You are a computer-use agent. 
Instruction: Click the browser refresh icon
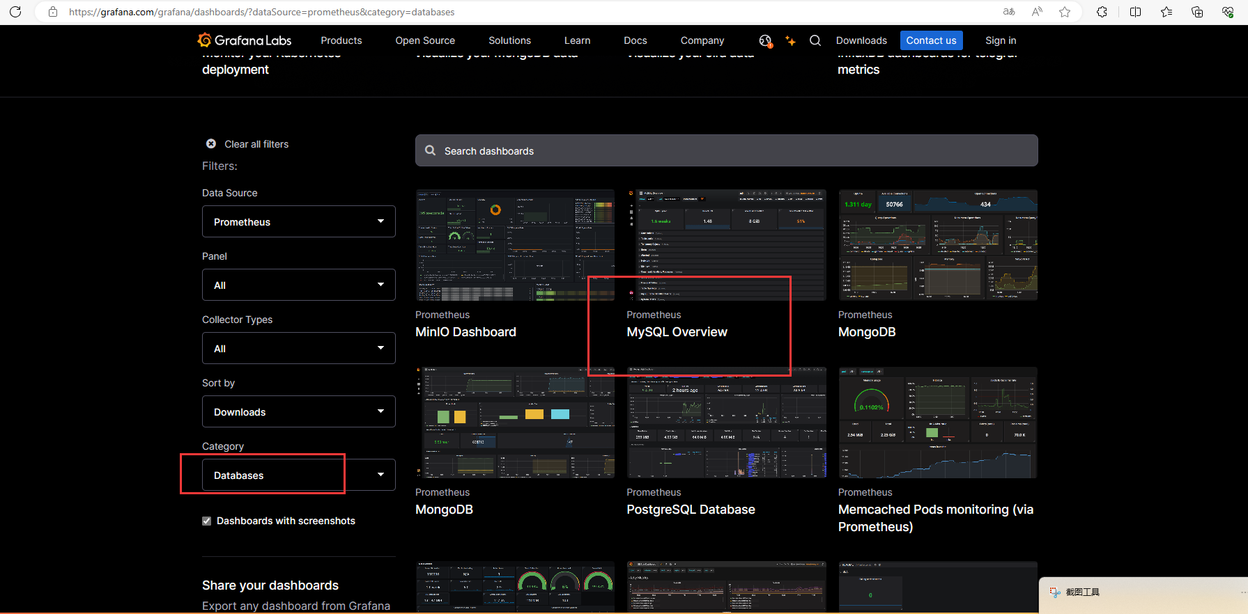click(x=15, y=12)
